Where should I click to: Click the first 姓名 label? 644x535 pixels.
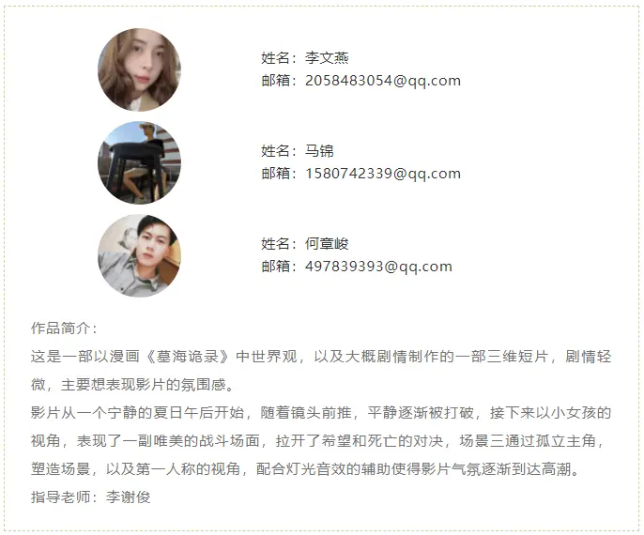click(x=276, y=58)
